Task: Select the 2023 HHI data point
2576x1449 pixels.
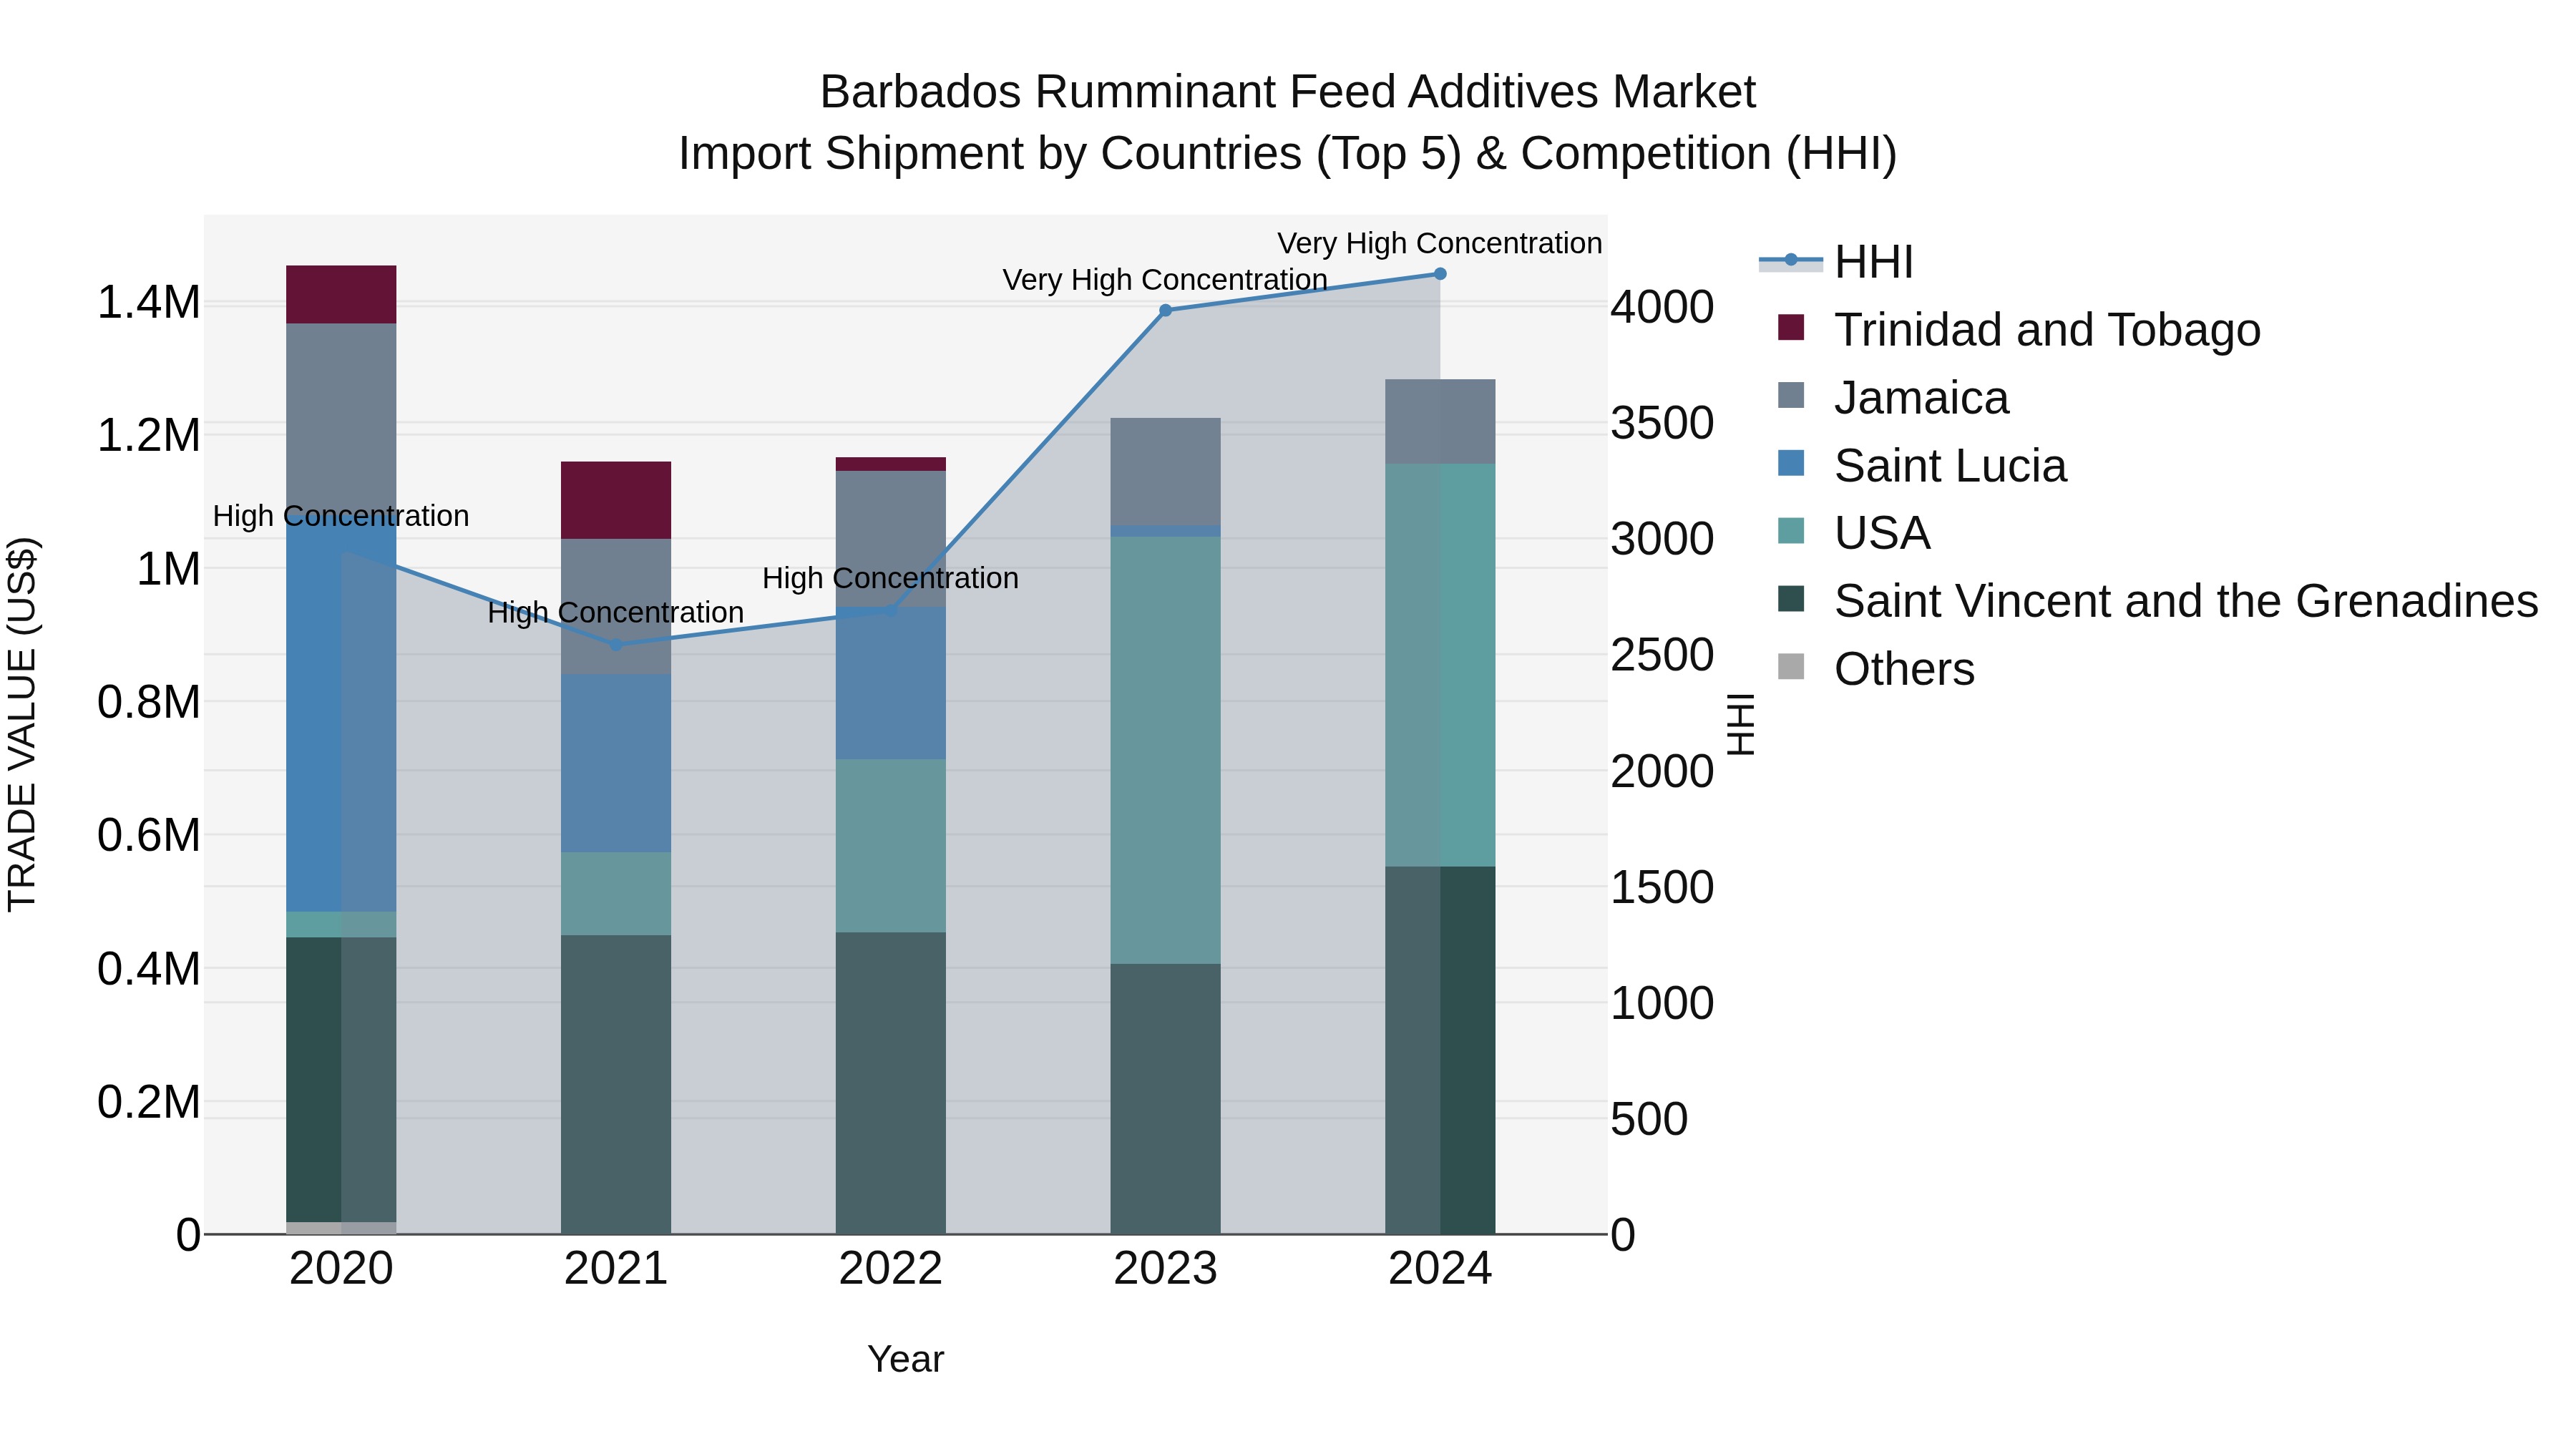Action: coord(1165,310)
